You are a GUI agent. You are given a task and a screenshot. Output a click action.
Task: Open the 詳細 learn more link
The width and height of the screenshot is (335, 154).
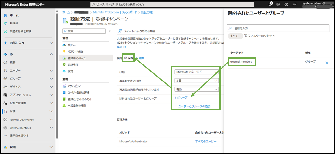click(x=121, y=47)
